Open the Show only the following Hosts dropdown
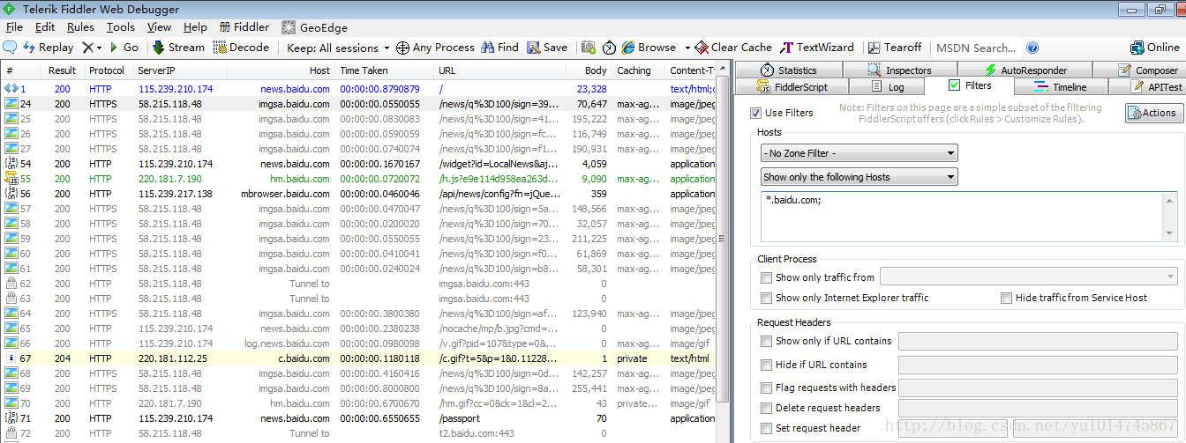The image size is (1186, 443). pos(859,177)
